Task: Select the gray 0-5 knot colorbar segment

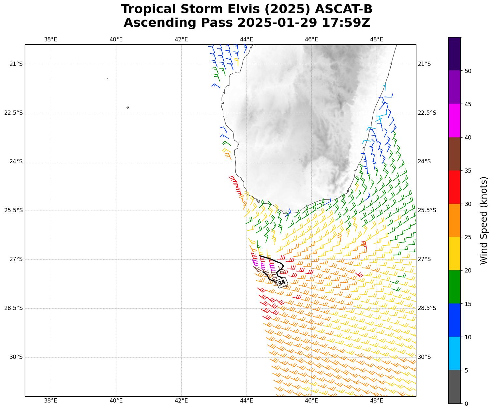Action: coord(454,387)
